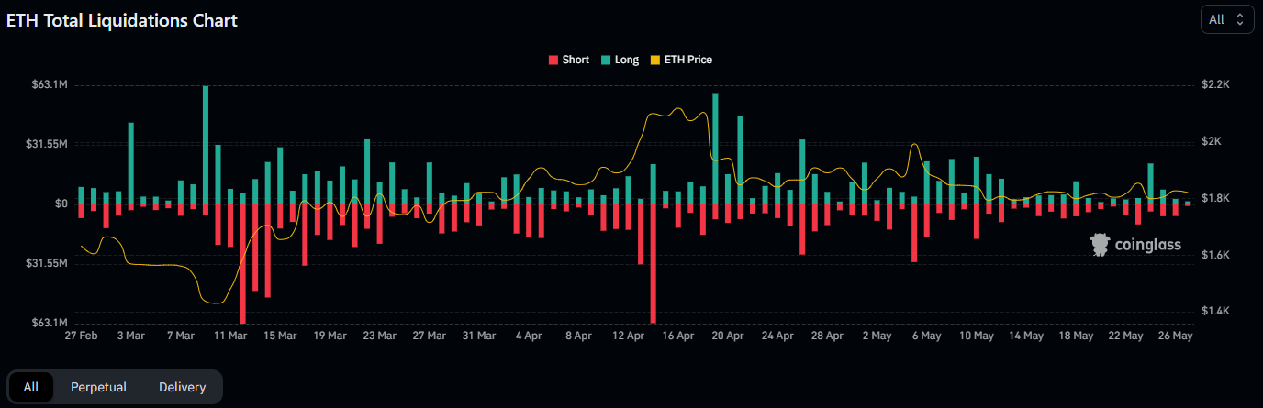This screenshot has height=408, width=1263.
Task: Toggle the Short series in legend
Action: [576, 60]
